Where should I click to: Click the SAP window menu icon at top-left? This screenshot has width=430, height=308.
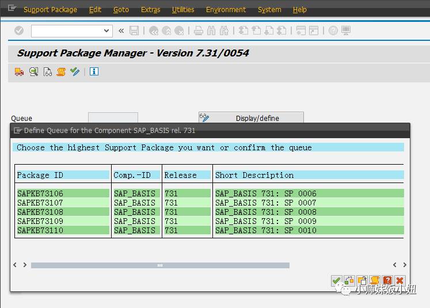[12, 8]
